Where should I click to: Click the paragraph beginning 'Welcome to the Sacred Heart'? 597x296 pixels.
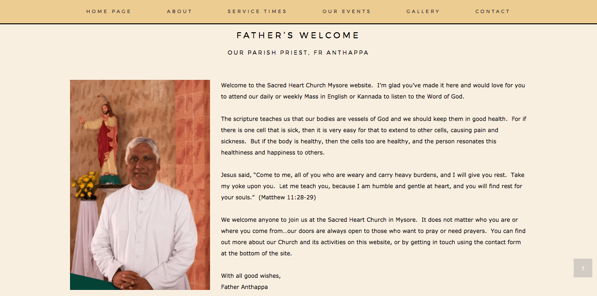click(x=373, y=91)
